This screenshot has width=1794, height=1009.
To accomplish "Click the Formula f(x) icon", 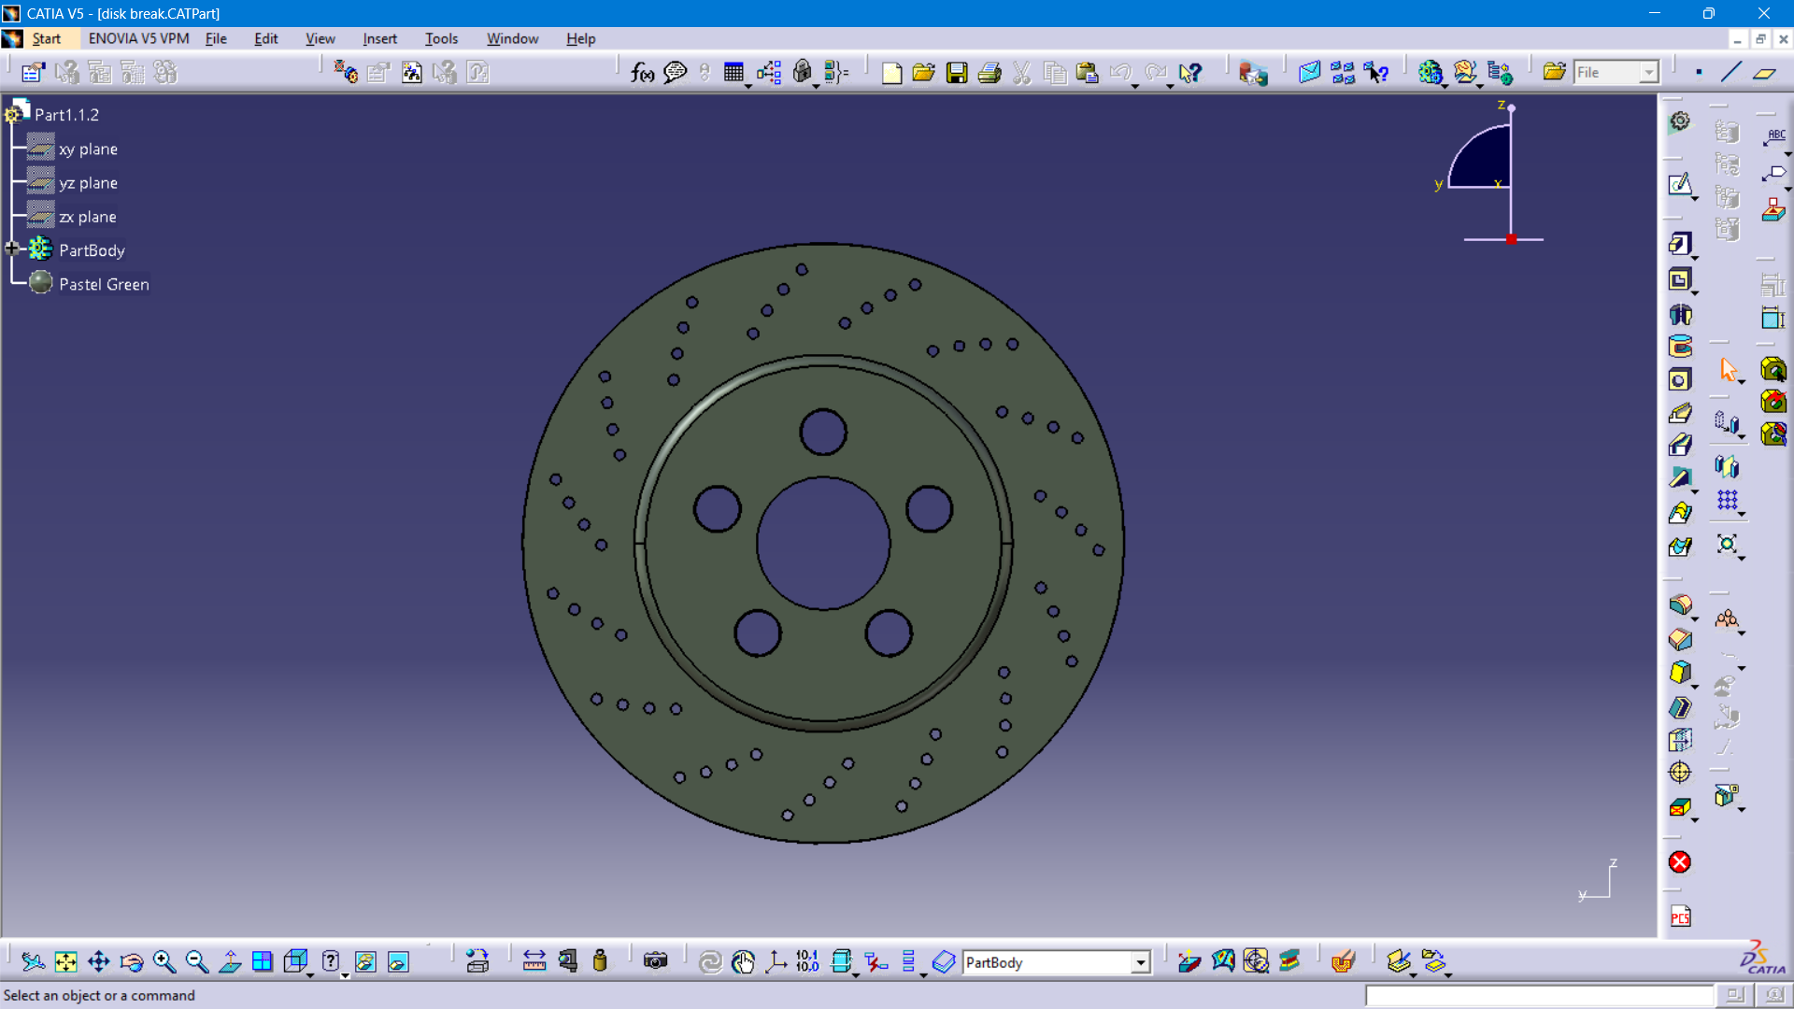I will 642,73.
